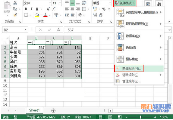173x120 pixels.
Task: Choose 新建规则 new rule entry
Action: click(x=139, y=69)
